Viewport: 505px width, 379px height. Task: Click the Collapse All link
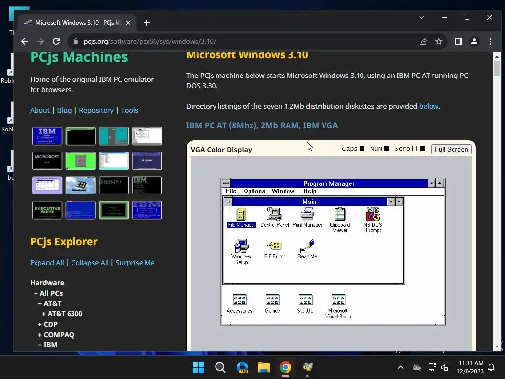tap(90, 263)
